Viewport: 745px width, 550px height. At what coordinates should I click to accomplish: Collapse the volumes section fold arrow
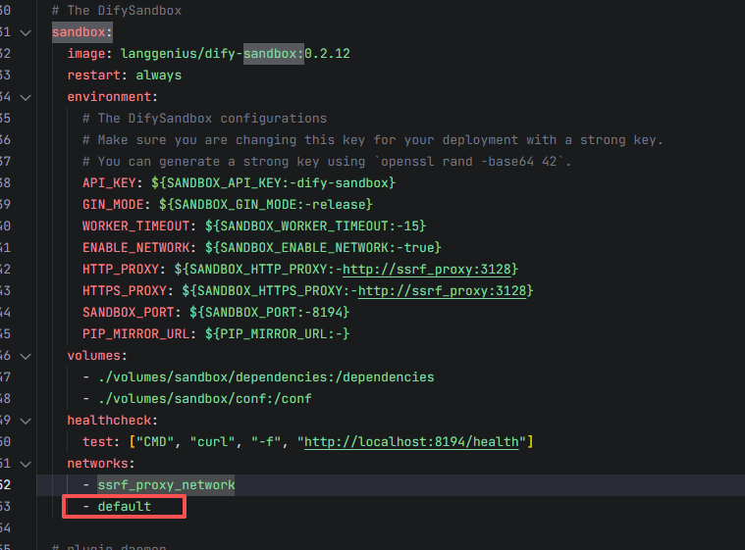[26, 357]
